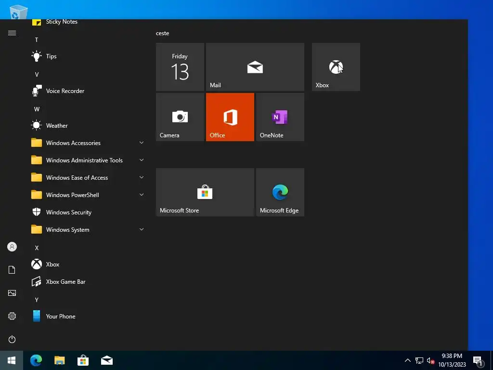Show hidden icons in the system tray

pos(407,360)
